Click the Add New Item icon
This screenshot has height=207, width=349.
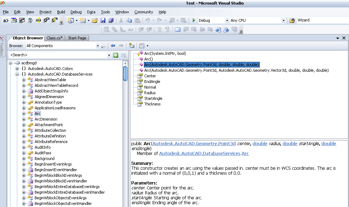pyautogui.click(x=83, y=20)
